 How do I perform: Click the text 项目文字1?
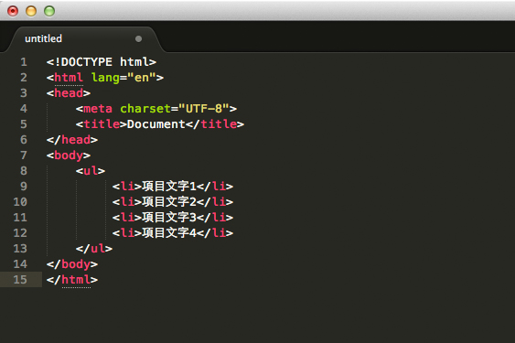[x=169, y=187]
